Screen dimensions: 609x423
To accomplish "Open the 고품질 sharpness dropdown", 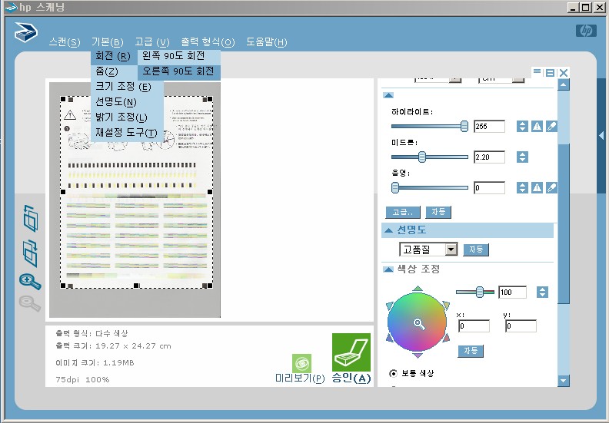I will click(x=451, y=250).
